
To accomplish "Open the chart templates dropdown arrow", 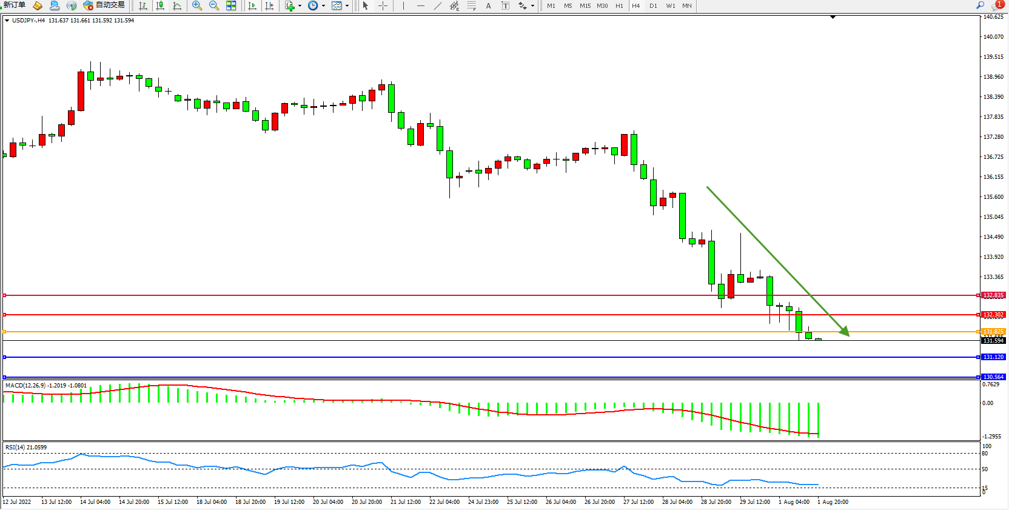I will (x=347, y=6).
